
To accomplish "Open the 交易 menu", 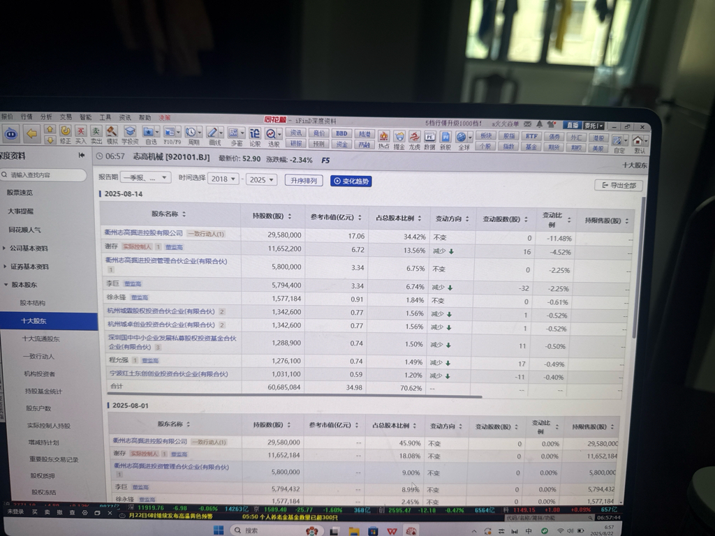I will pos(66,117).
